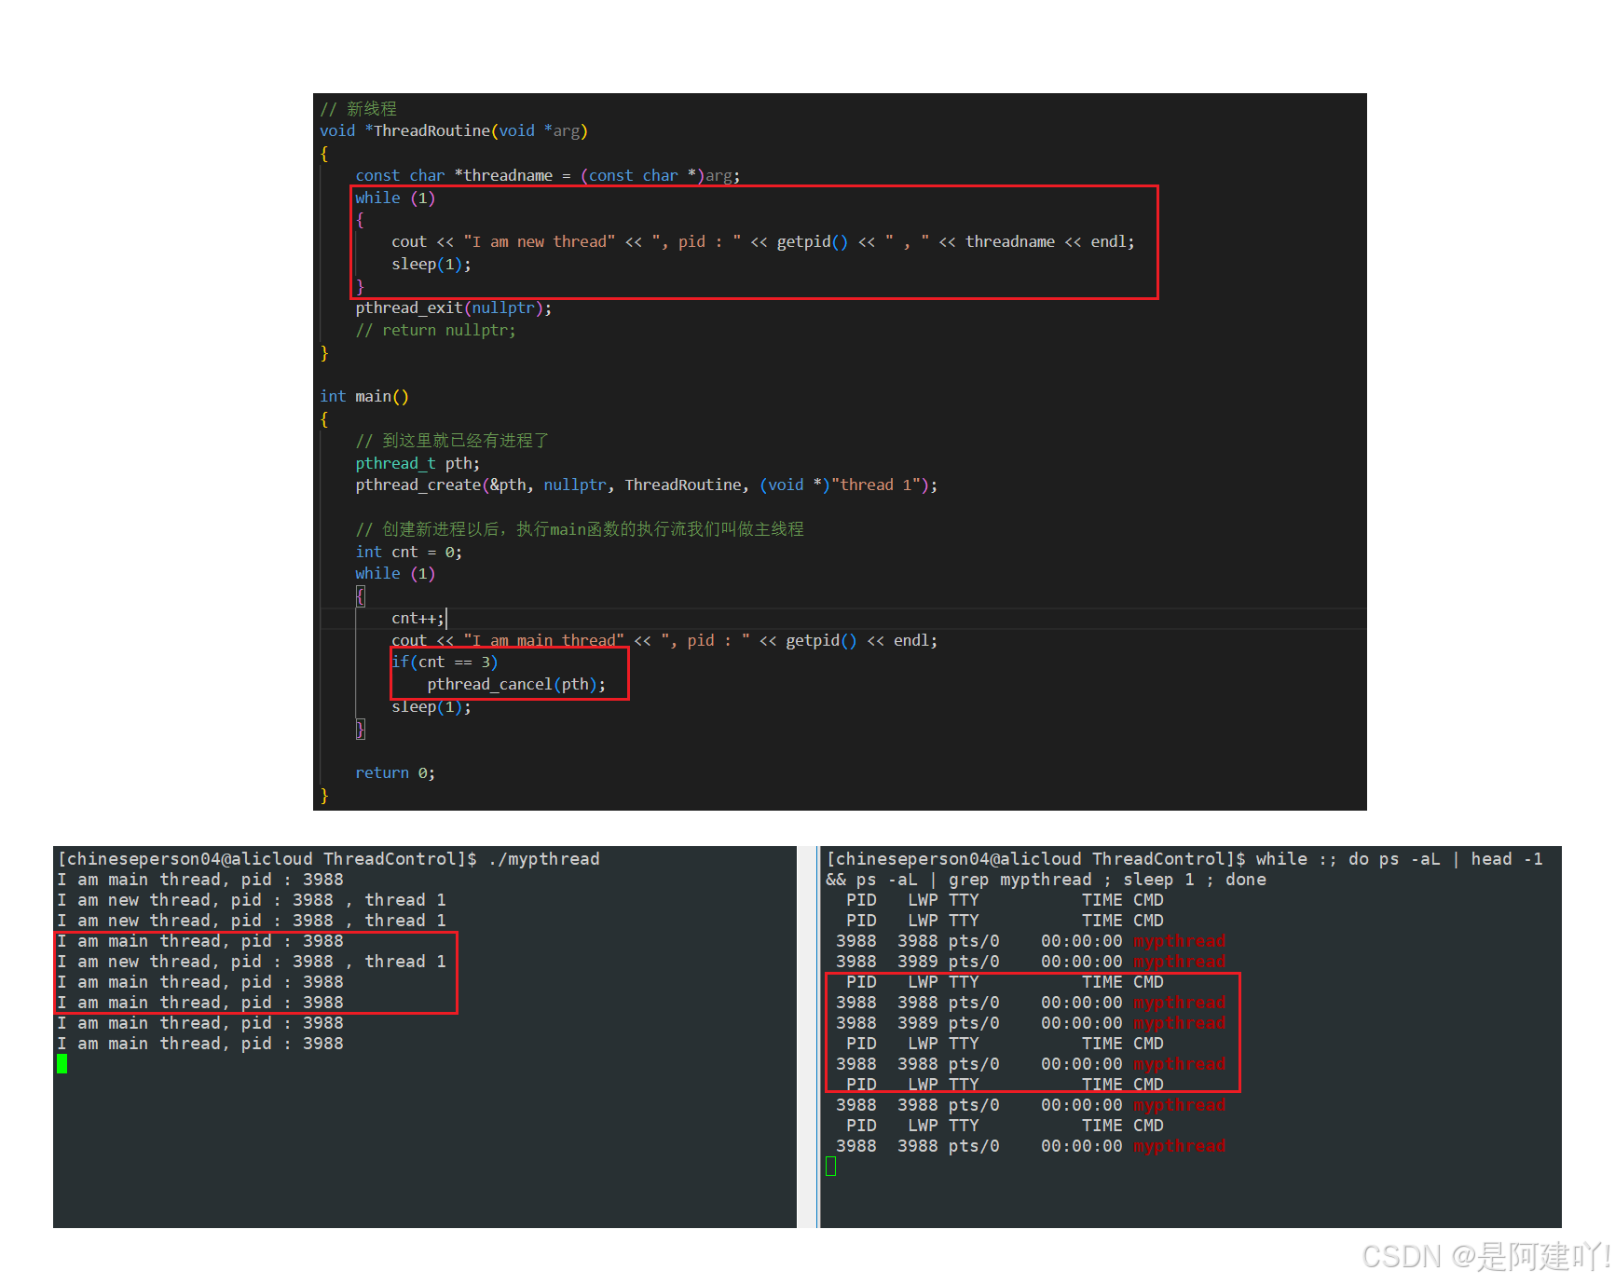Screen dimensions: 1615x1284
Task: Click the cout line printing 'I am main thread'
Action: click(x=664, y=640)
